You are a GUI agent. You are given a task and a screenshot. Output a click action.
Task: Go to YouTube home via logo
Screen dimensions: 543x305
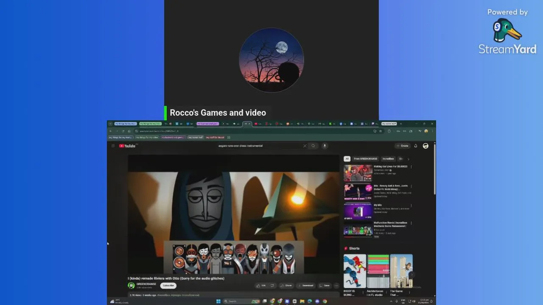click(x=127, y=146)
